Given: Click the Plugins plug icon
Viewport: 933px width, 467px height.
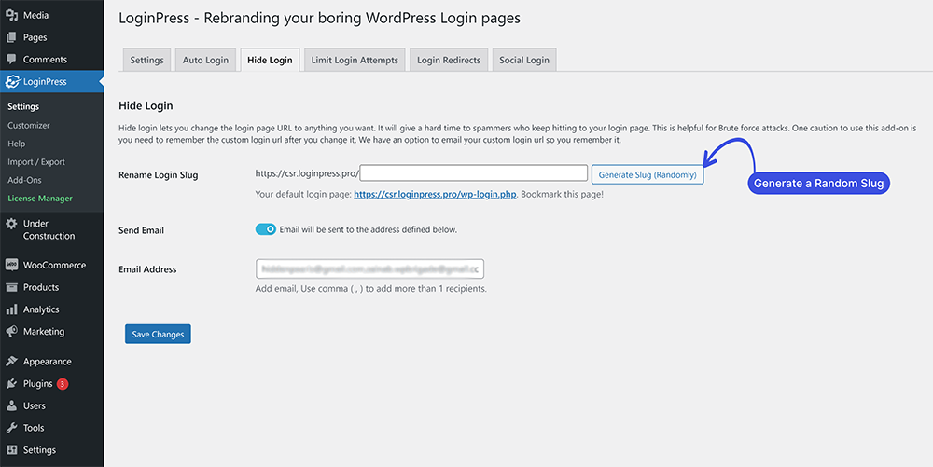Looking at the screenshot, I should coord(11,384).
